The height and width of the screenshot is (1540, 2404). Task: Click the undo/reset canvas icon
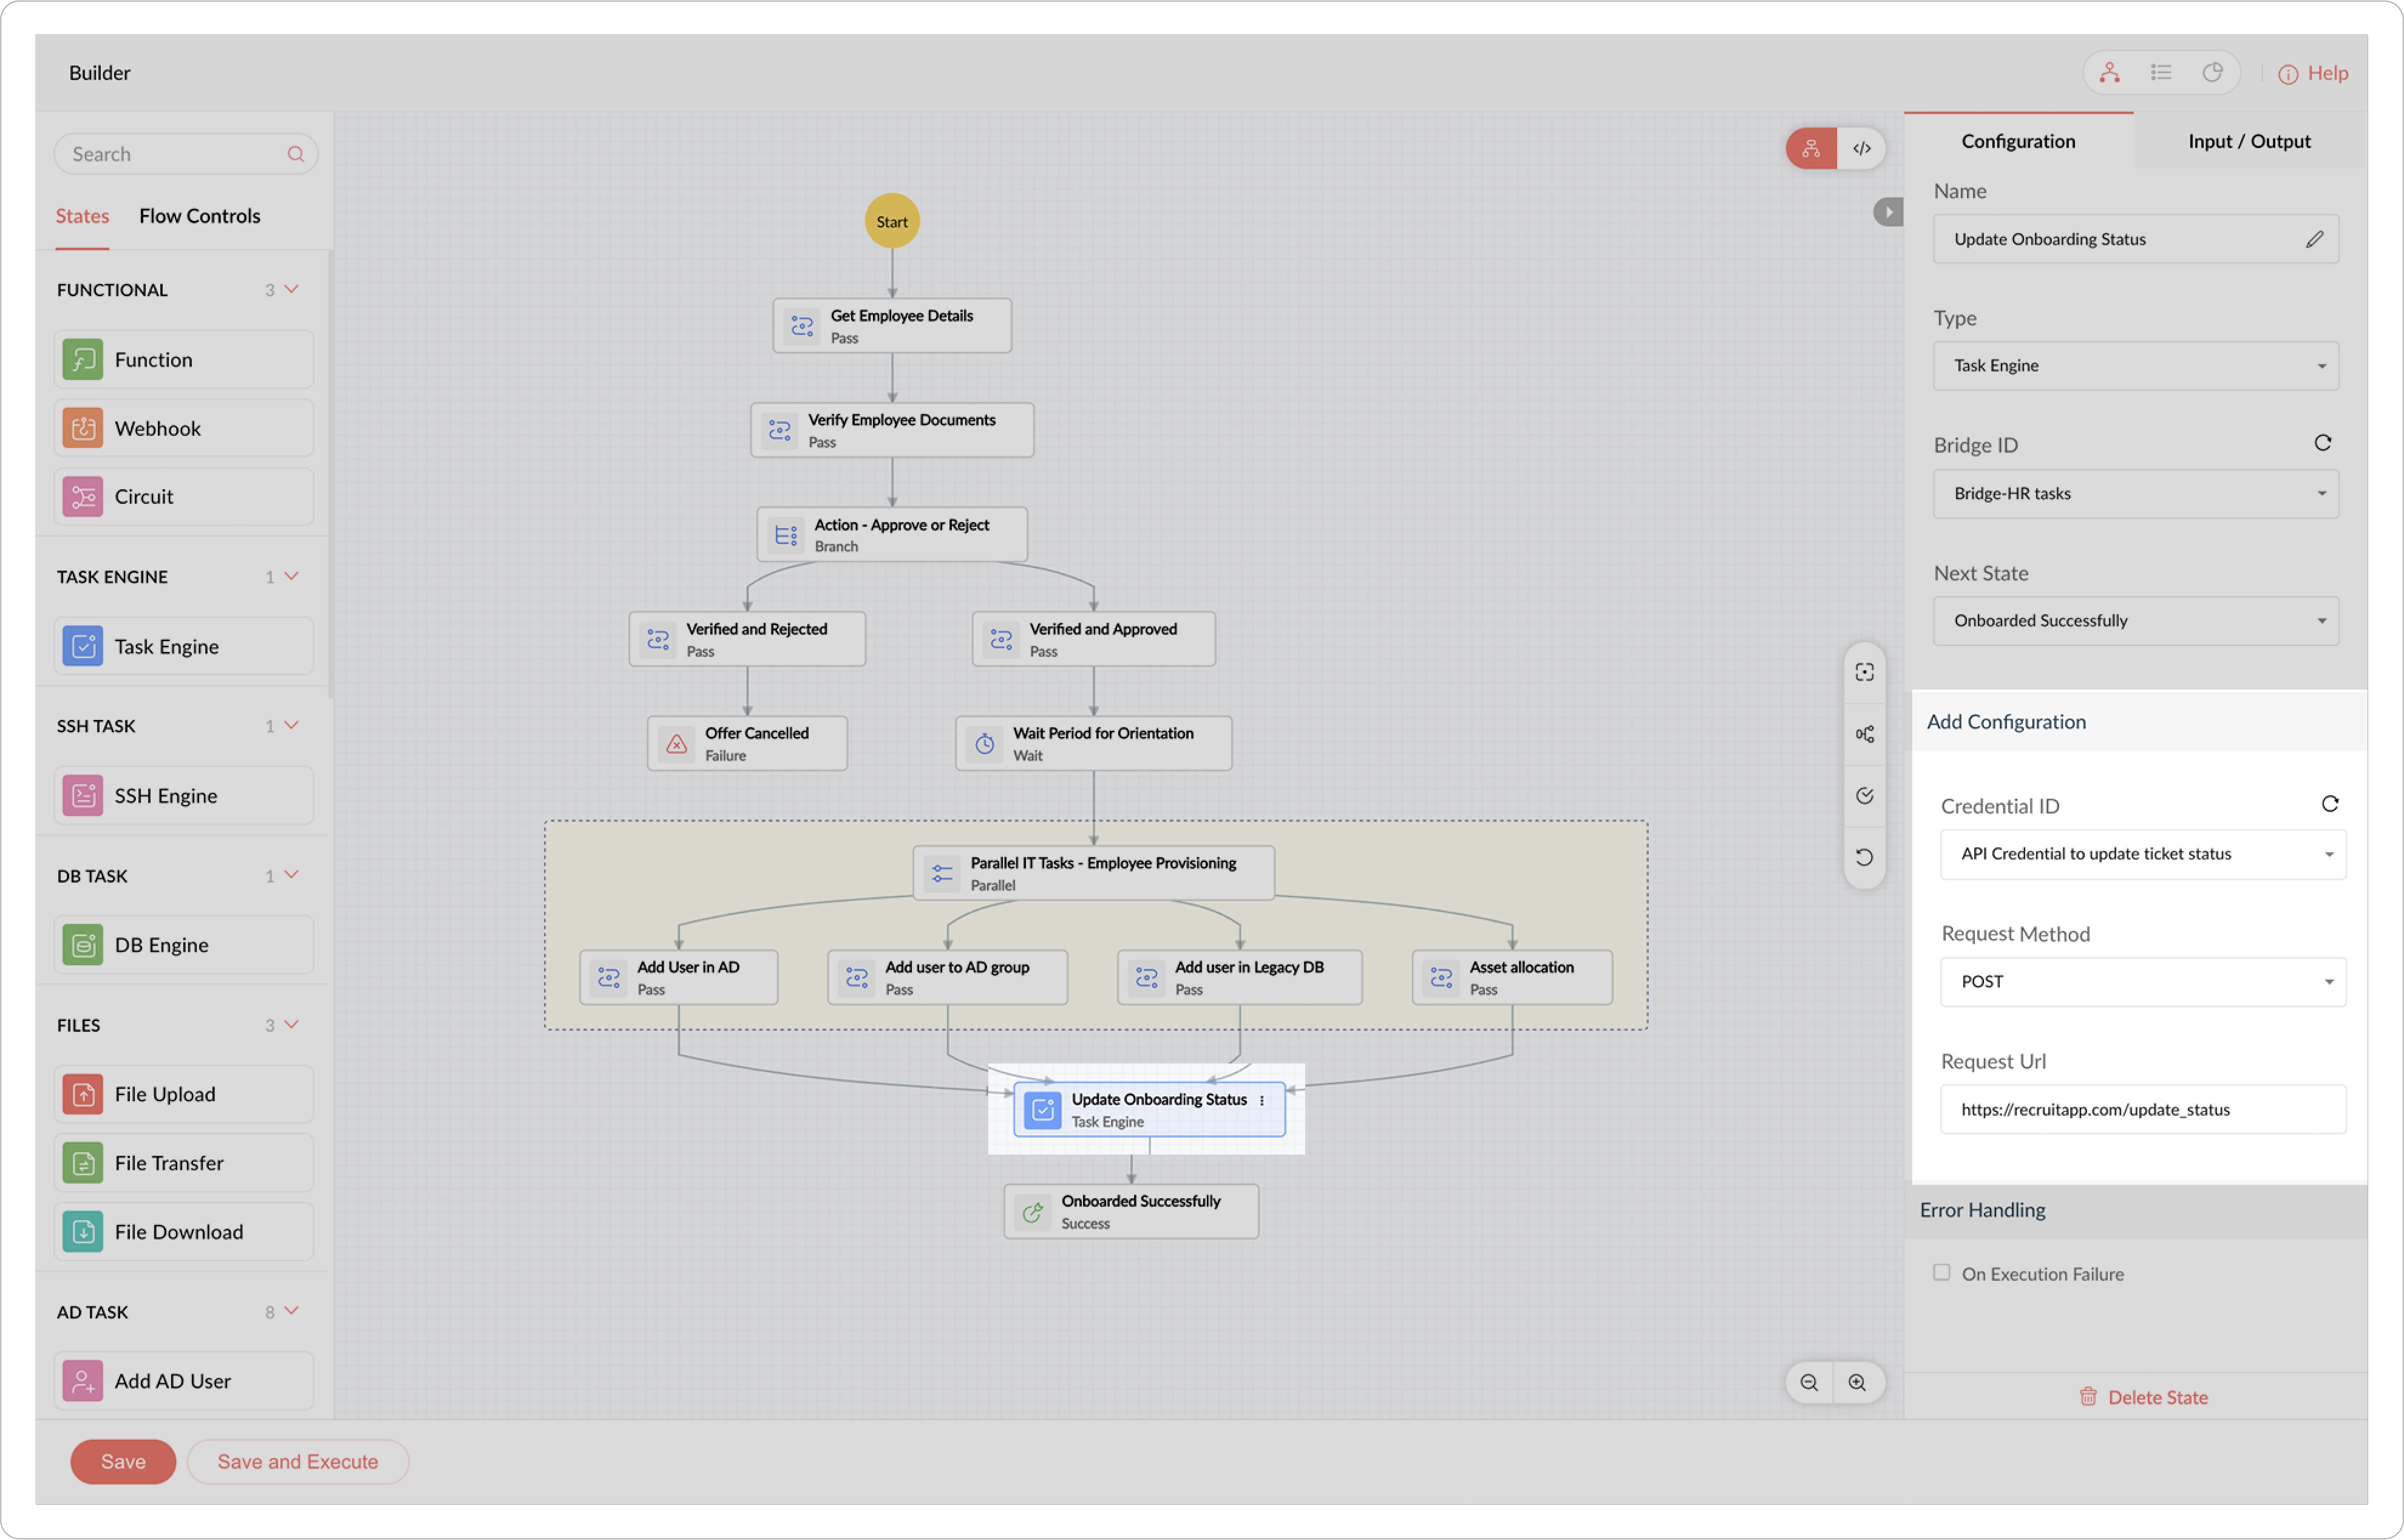point(1865,858)
